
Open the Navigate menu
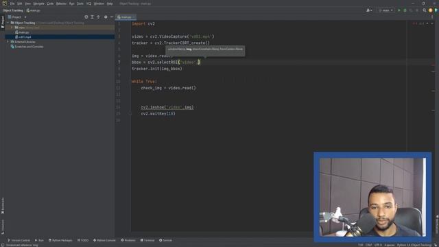click(39, 3)
